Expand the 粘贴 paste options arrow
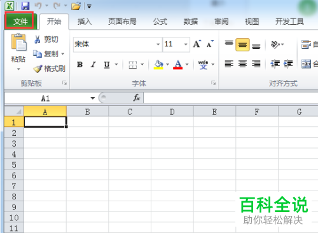318x233 pixels. [x=18, y=69]
